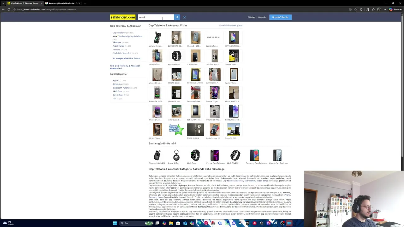404x227 pixels.
Task: Click the Apple AirTag icon
Action: (x=176, y=155)
